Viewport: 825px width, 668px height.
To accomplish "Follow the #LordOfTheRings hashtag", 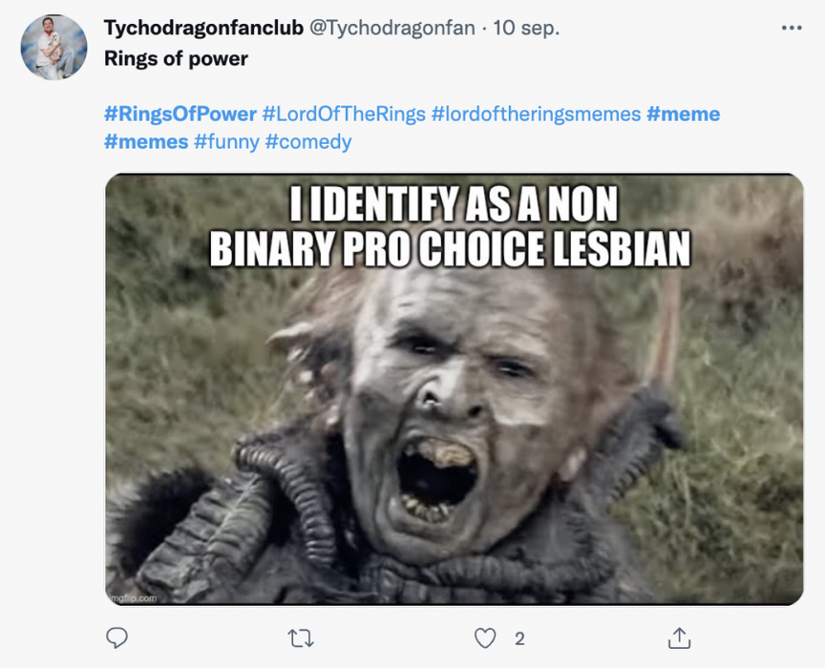I will click(x=344, y=114).
